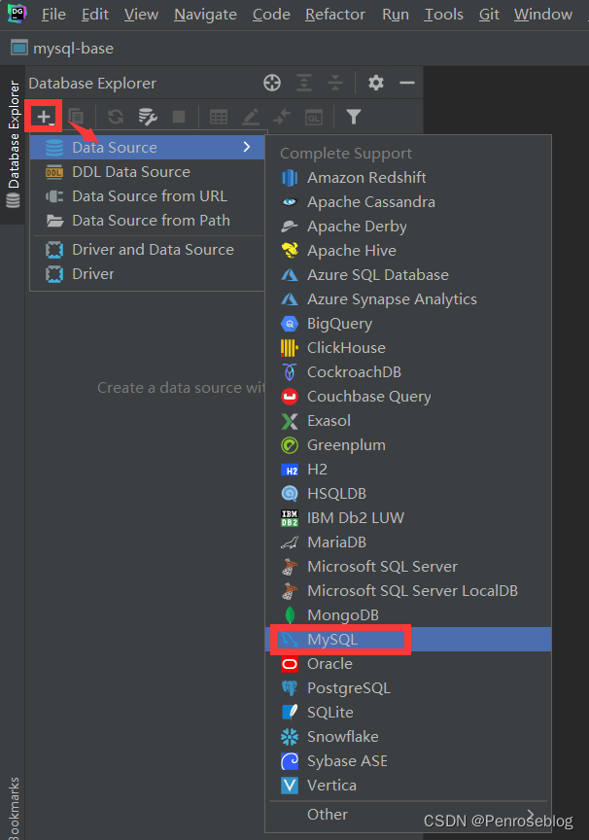Click the Refresh toolbar icon
The image size is (589, 840).
(x=115, y=117)
